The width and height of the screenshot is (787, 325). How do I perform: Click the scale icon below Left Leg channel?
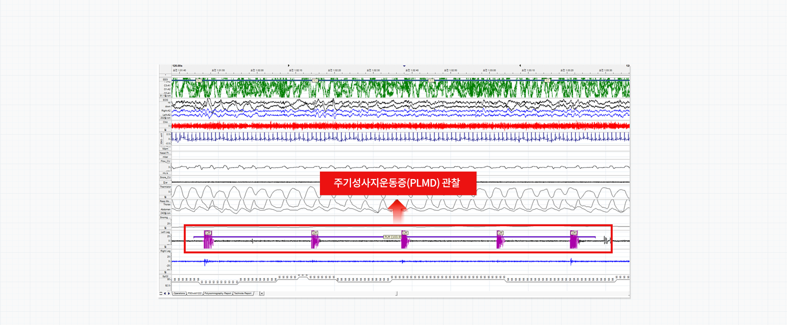tap(165, 247)
